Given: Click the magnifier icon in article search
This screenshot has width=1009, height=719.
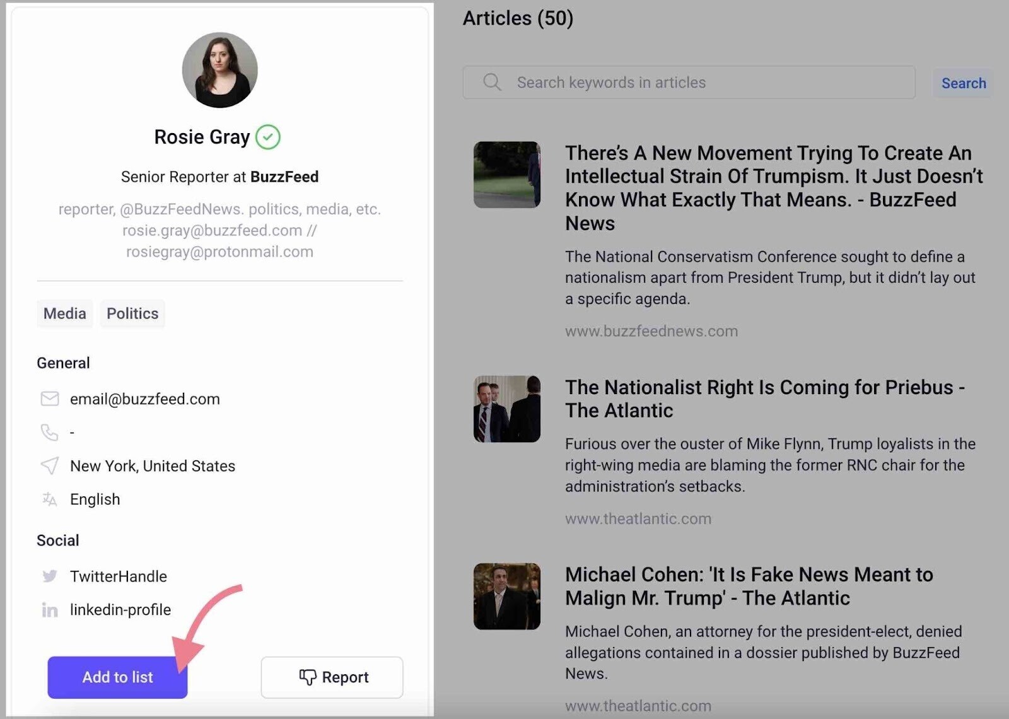Looking at the screenshot, I should click(x=492, y=82).
